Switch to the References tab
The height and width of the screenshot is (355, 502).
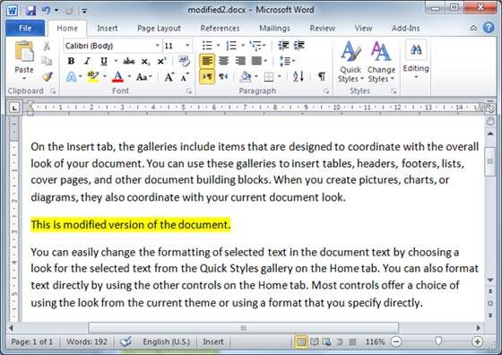coord(220,28)
